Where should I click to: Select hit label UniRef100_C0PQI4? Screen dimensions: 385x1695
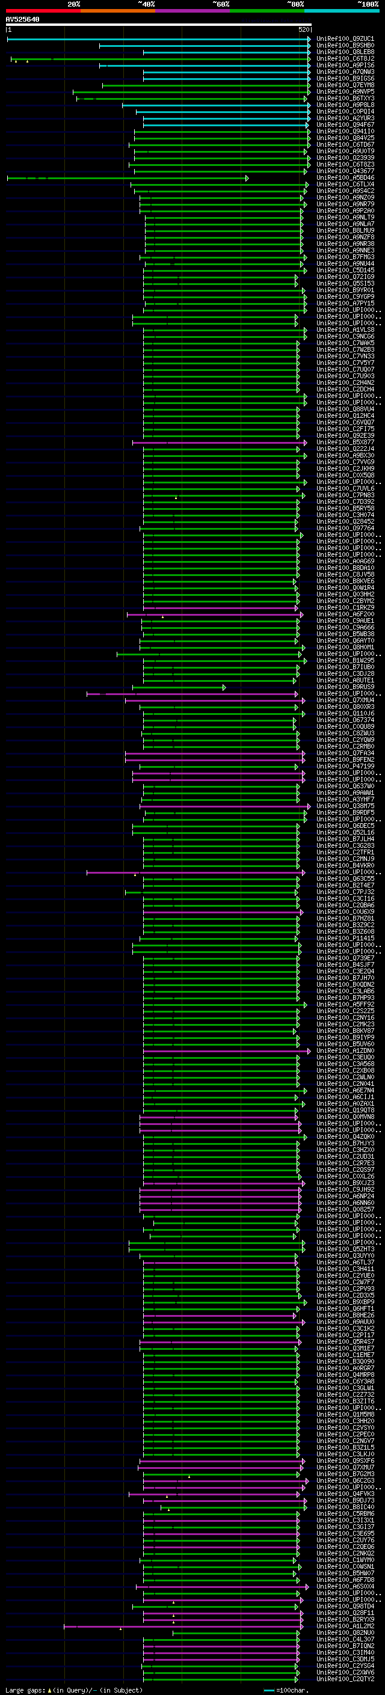pos(345,112)
